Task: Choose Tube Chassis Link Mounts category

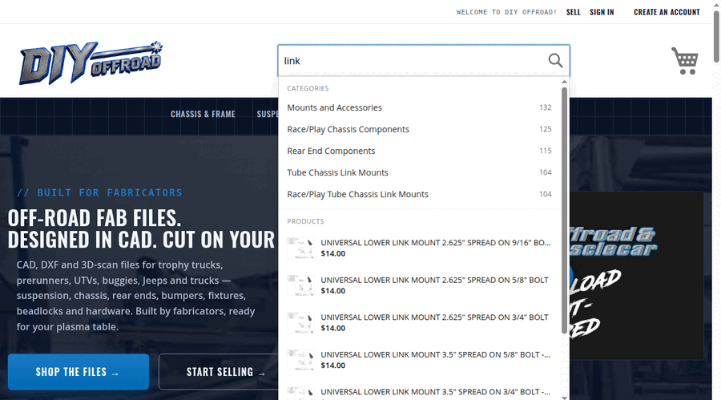Action: click(x=419, y=172)
